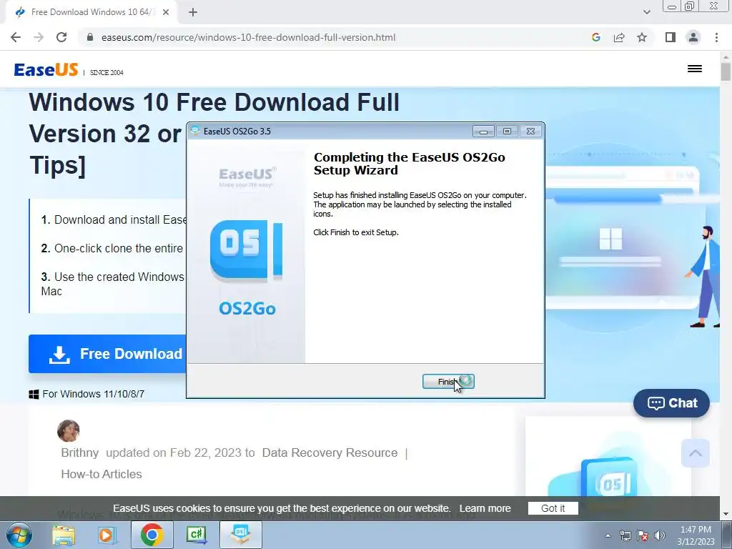732x549 pixels.
Task: Go back using the browser back arrow
Action: (16, 37)
